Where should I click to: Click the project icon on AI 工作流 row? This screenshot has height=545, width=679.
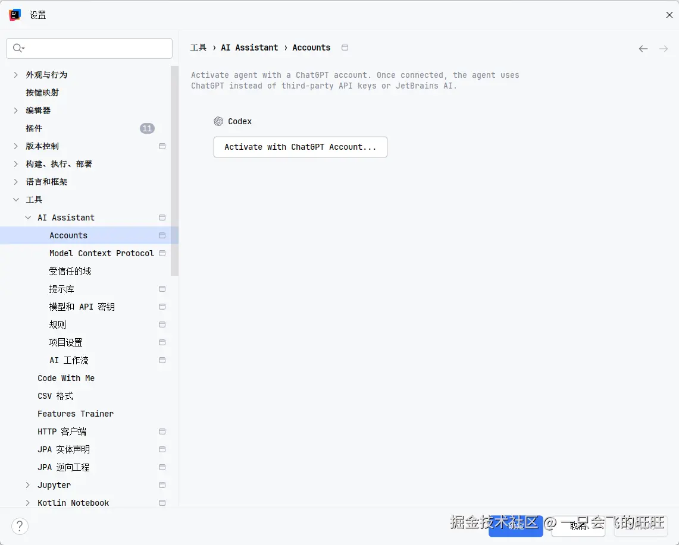click(x=162, y=360)
